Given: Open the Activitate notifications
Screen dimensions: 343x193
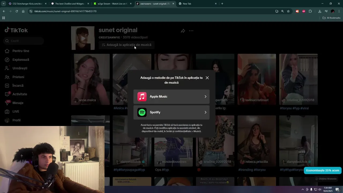Looking at the screenshot, I should click(16, 94).
